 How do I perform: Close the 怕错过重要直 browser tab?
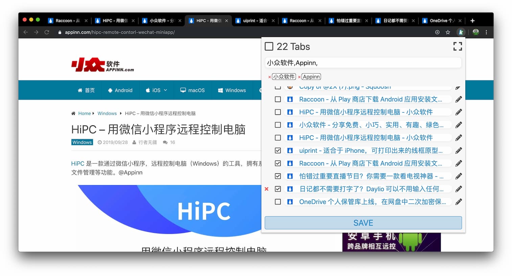[x=367, y=21]
